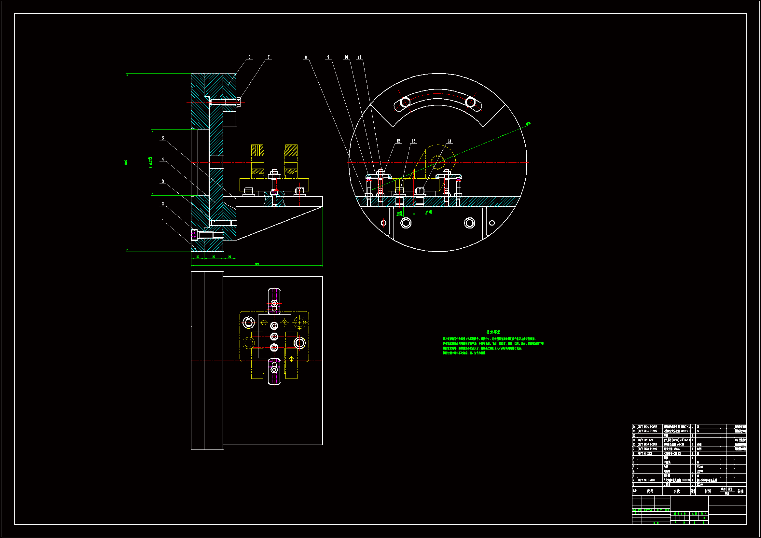Select the 技术要求 heading text
This screenshot has height=538, width=761.
pos(493,332)
